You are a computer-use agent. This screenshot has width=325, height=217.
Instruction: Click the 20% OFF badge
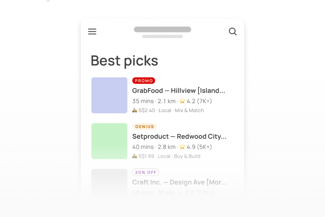pyautogui.click(x=146, y=172)
